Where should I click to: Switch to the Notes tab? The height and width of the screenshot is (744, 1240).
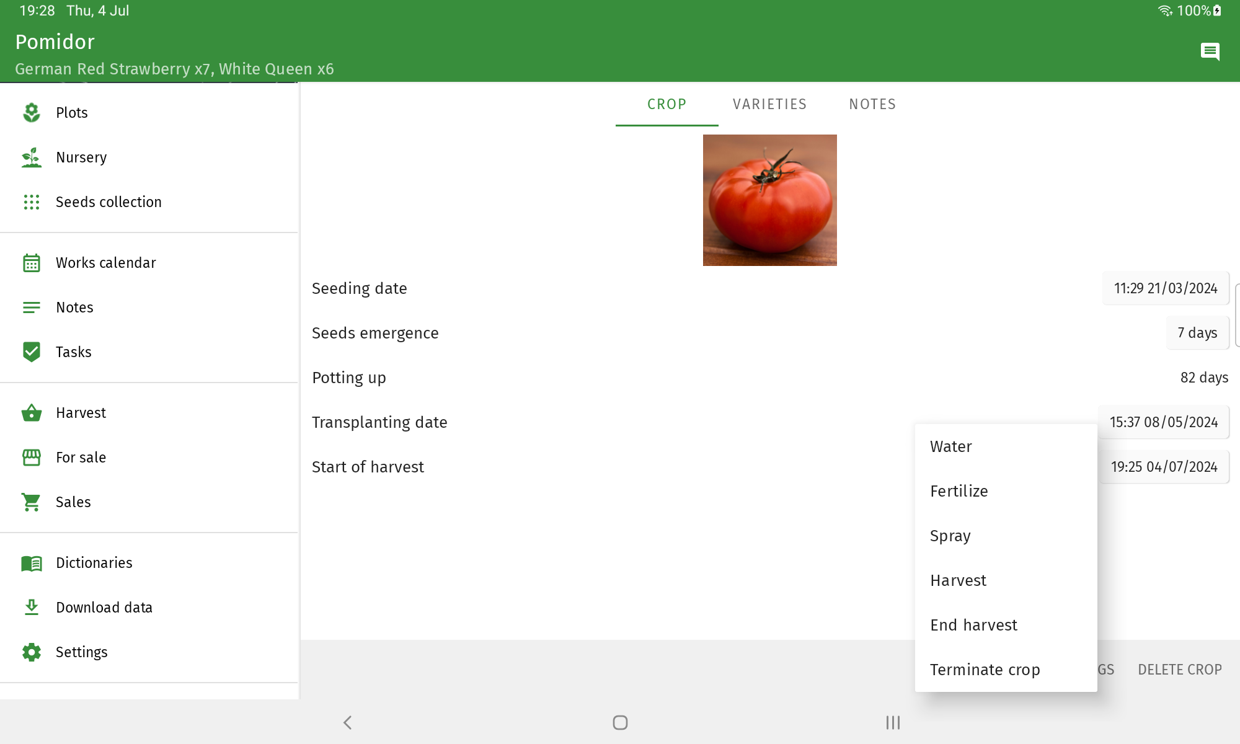click(872, 104)
